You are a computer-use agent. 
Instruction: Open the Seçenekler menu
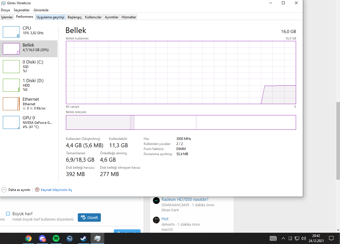pos(22,10)
